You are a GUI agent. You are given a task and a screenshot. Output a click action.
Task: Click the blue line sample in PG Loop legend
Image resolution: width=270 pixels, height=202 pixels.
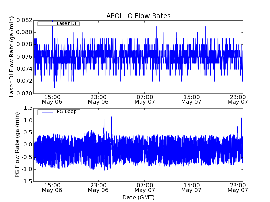click(x=46, y=112)
